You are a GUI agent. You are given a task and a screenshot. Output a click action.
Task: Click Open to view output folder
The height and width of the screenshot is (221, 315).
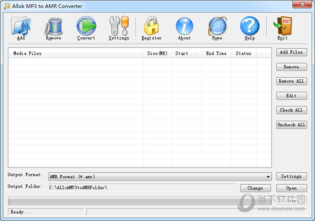291,188
